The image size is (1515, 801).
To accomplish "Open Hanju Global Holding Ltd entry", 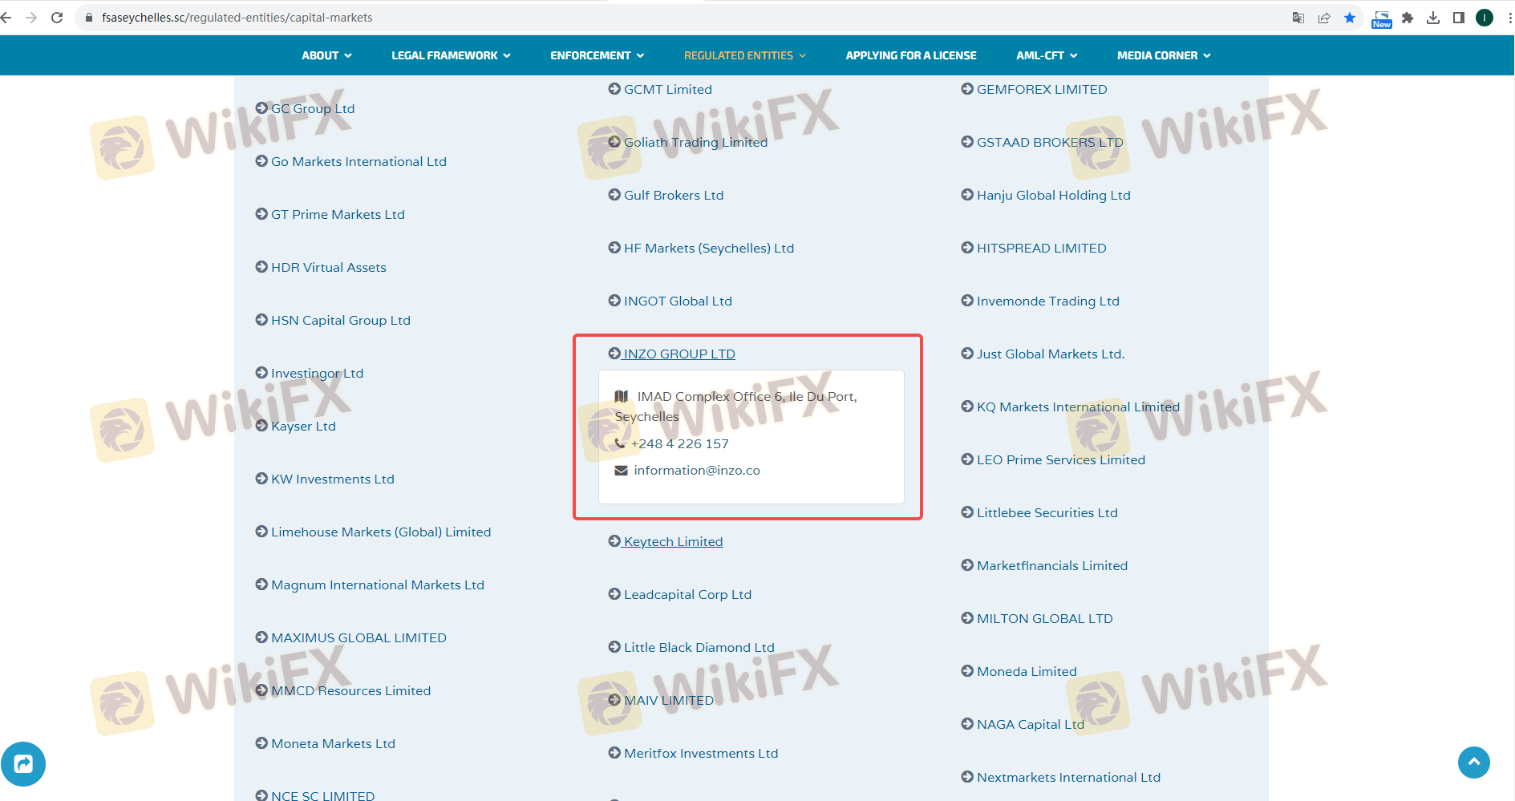I will (x=1053, y=195).
